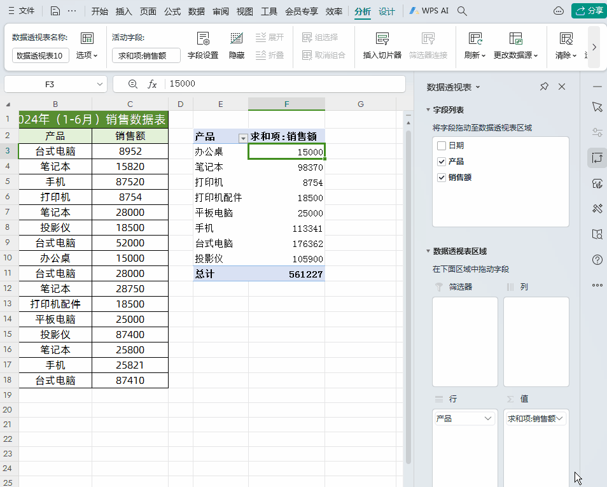Click the 隐藏 hide icon in ribbon
Viewport: 607px width, 487px height.
point(237,38)
